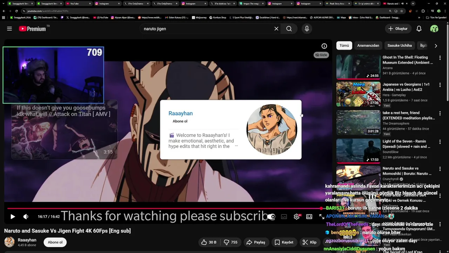449x253 pixels.
Task: Open Attack on Titan AMV end card
Action: [x=64, y=129]
